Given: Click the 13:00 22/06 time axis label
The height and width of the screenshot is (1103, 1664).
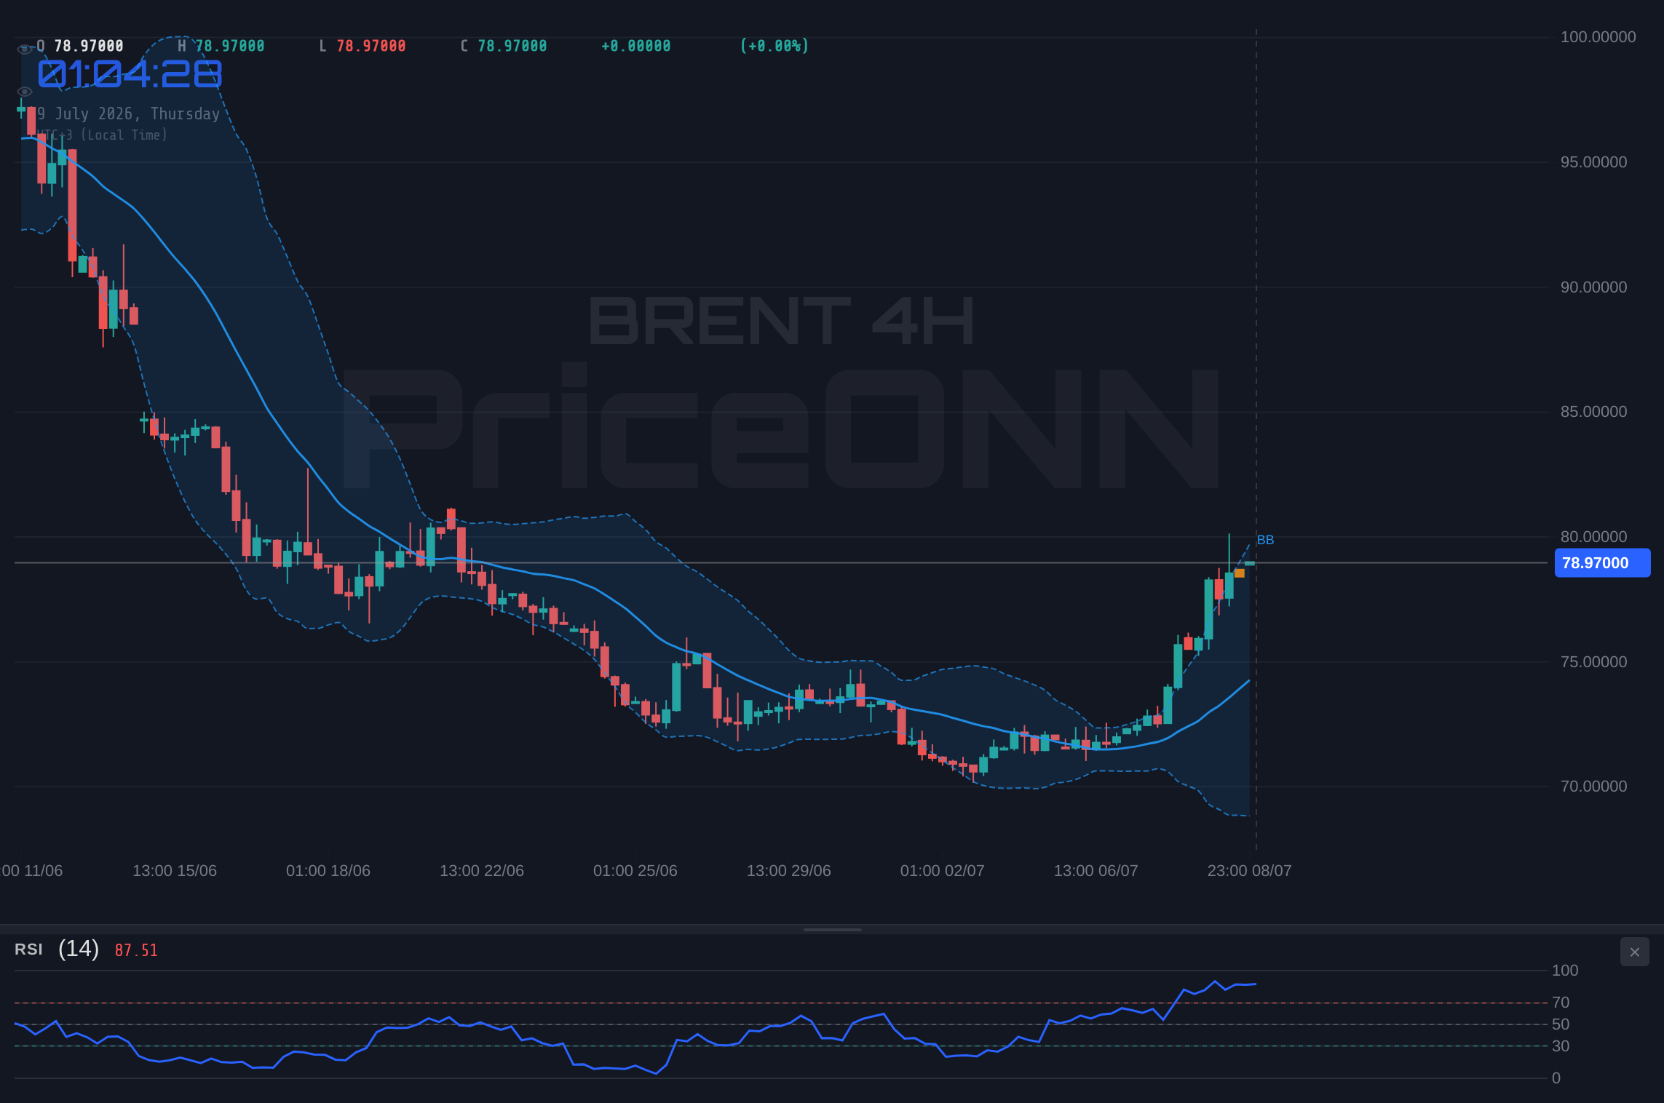Looking at the screenshot, I should tap(482, 871).
